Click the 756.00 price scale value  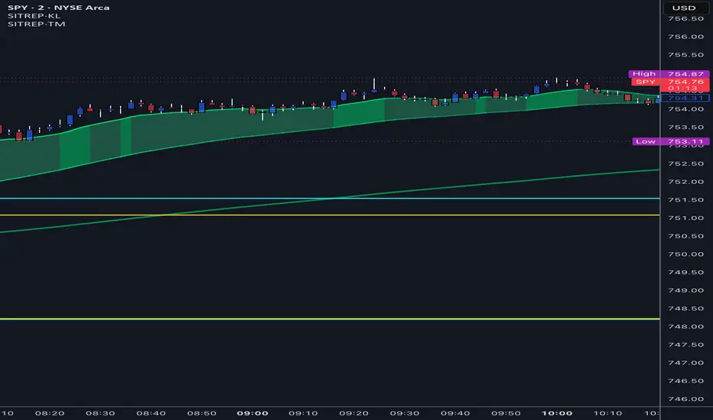(685, 37)
